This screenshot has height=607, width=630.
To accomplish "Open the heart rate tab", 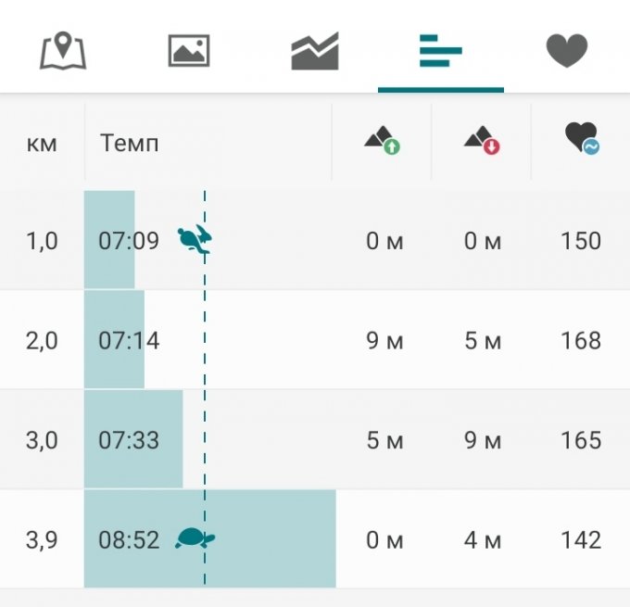I will coord(567,51).
